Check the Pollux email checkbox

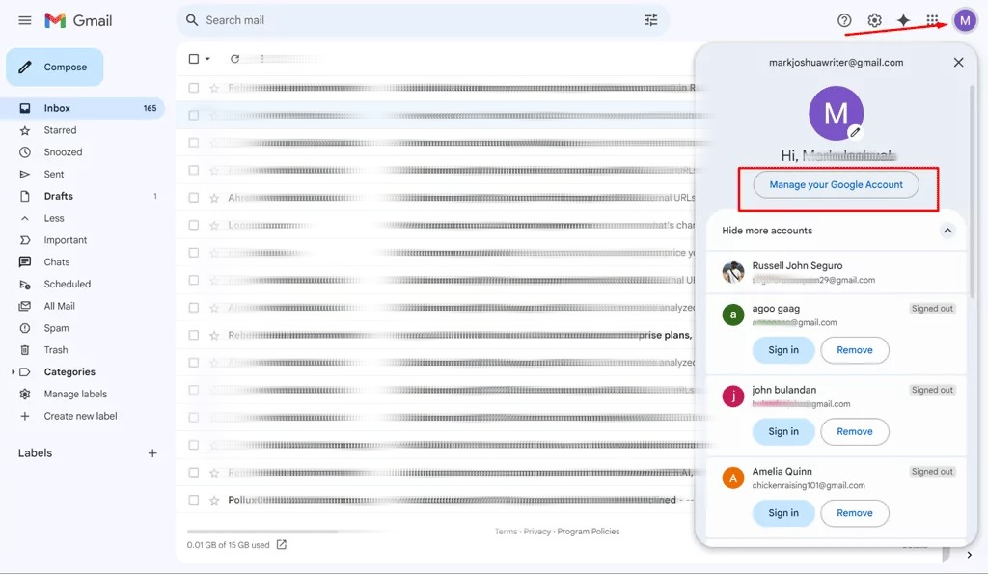point(193,500)
